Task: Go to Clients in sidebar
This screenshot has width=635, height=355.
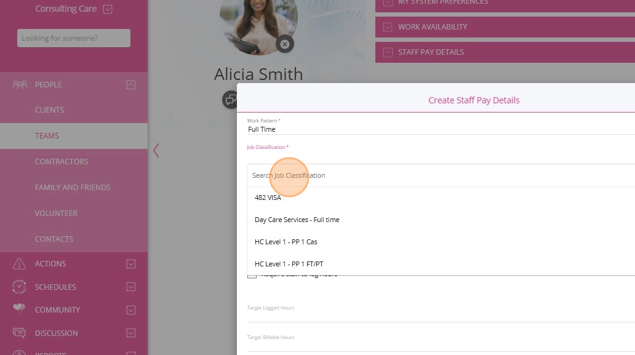Action: [x=49, y=110]
